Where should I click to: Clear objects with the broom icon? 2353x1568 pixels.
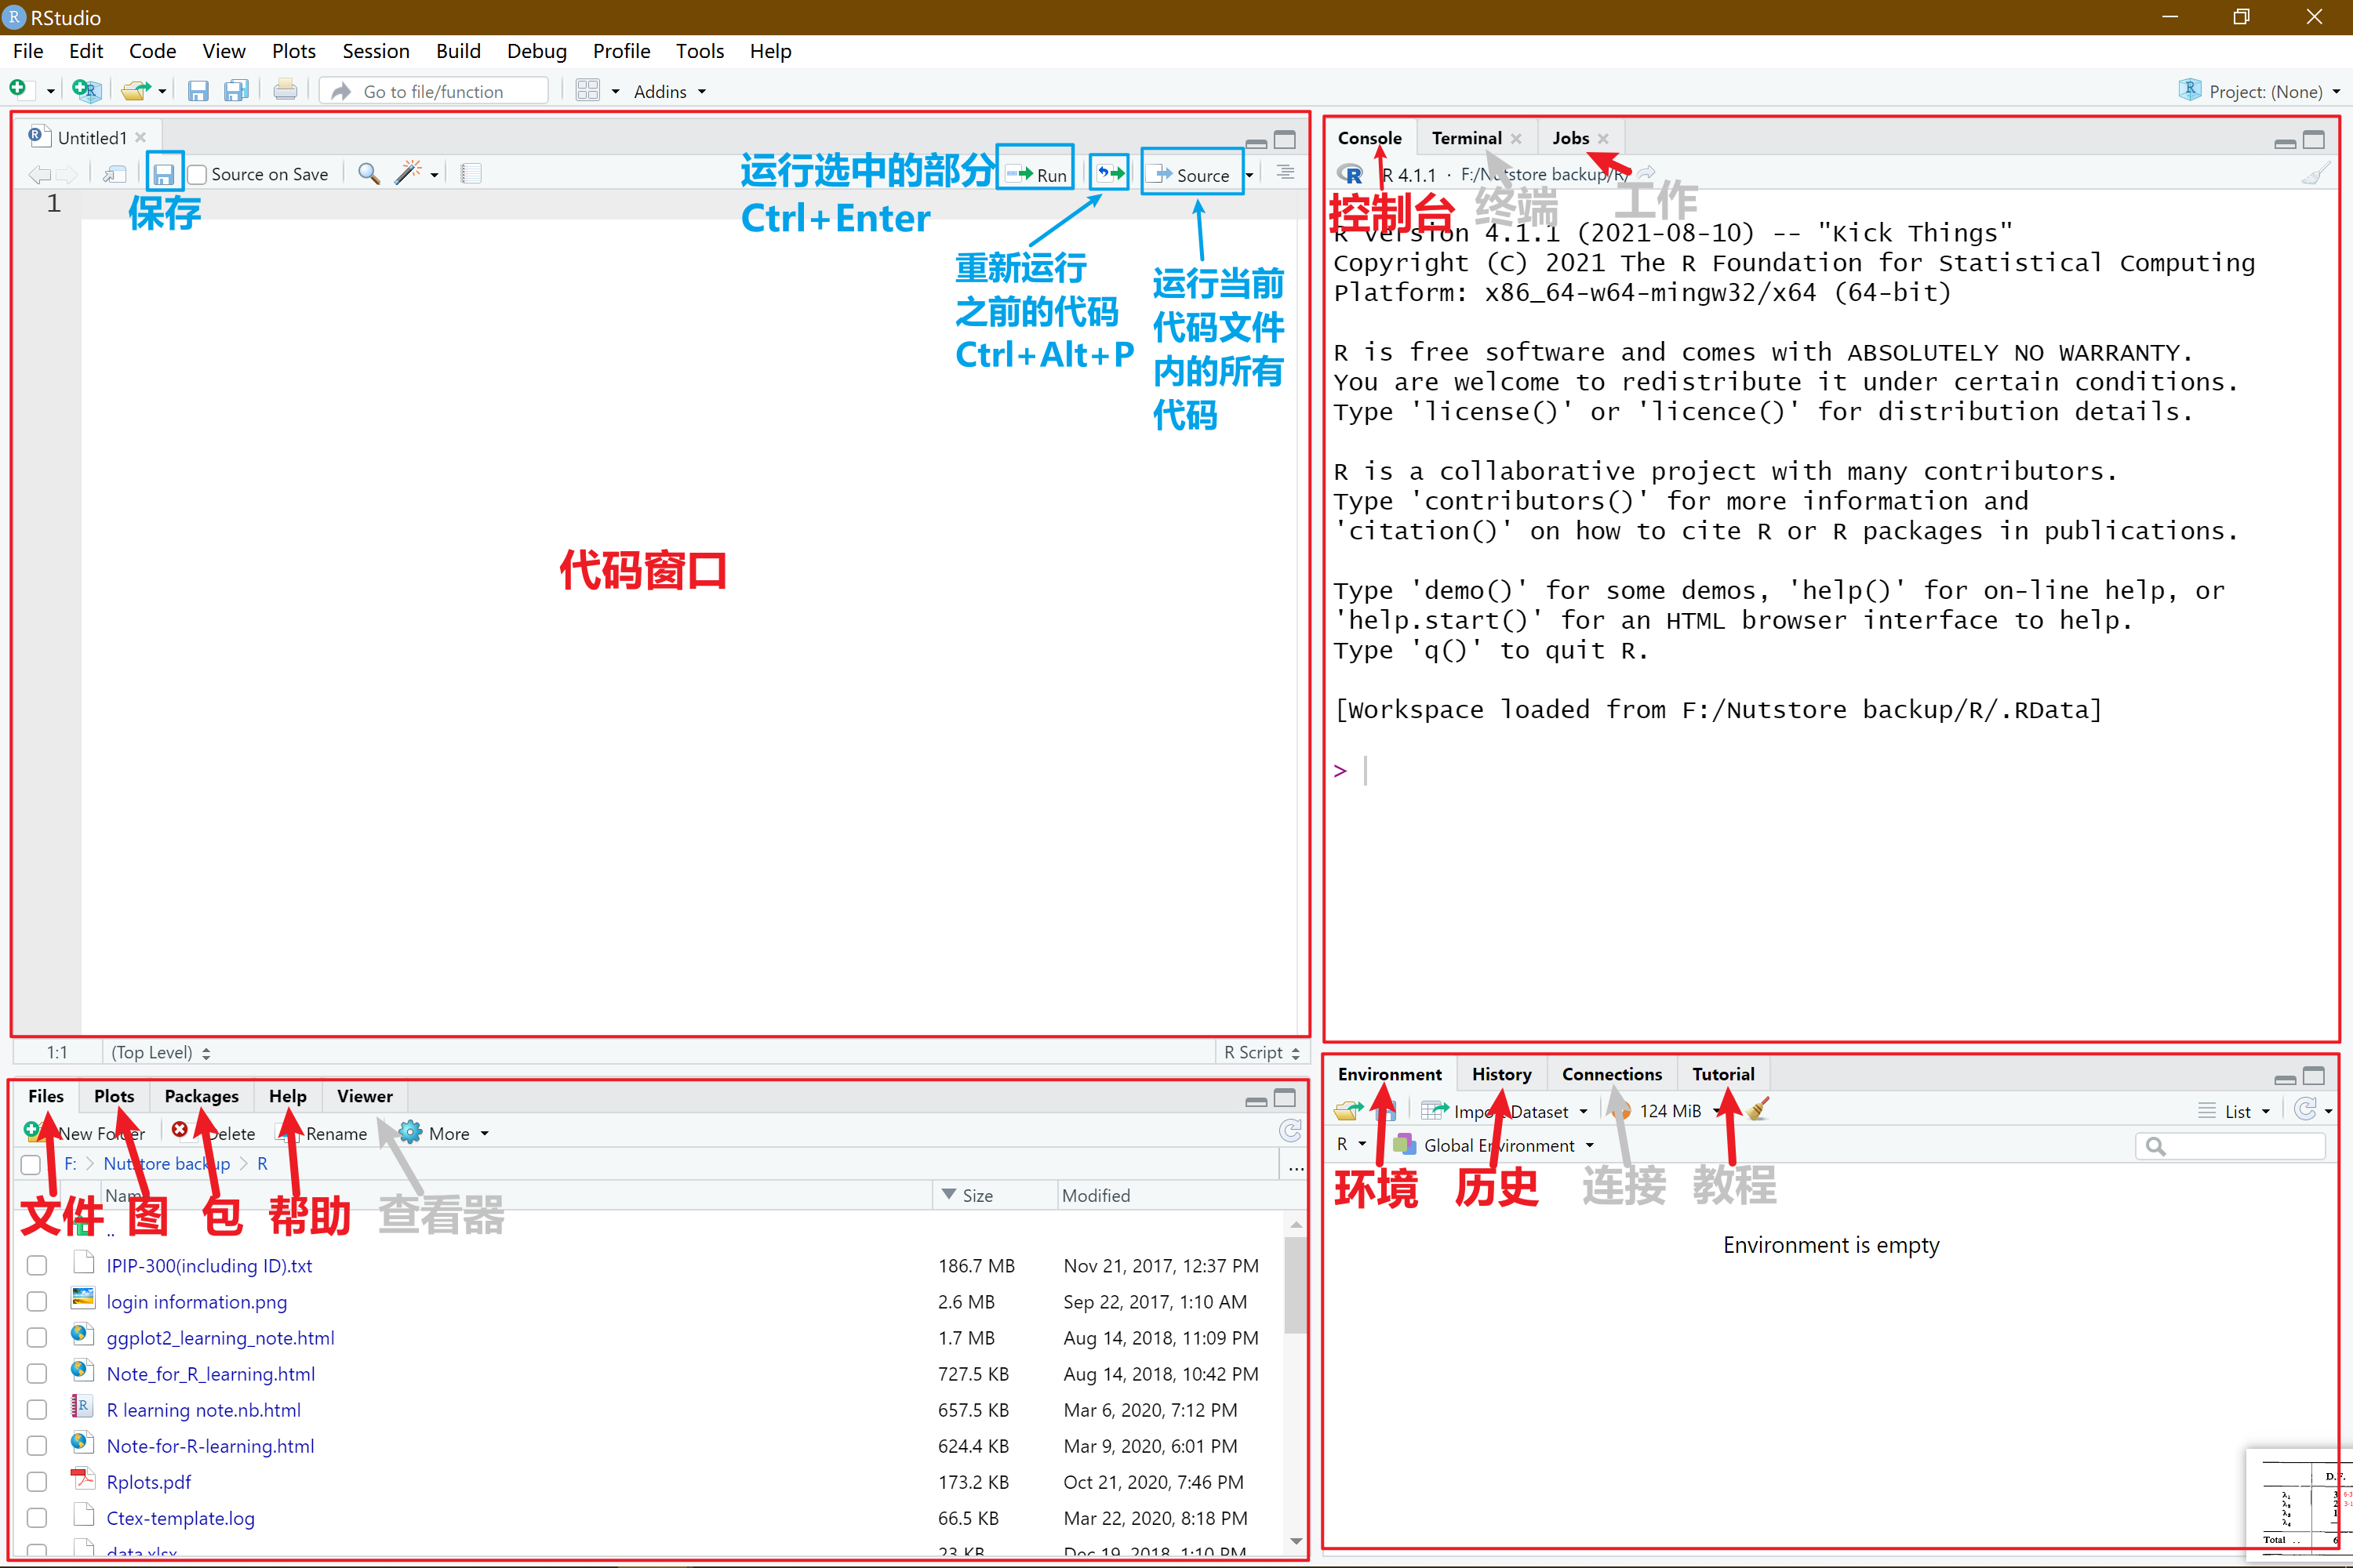pyautogui.click(x=1758, y=1110)
